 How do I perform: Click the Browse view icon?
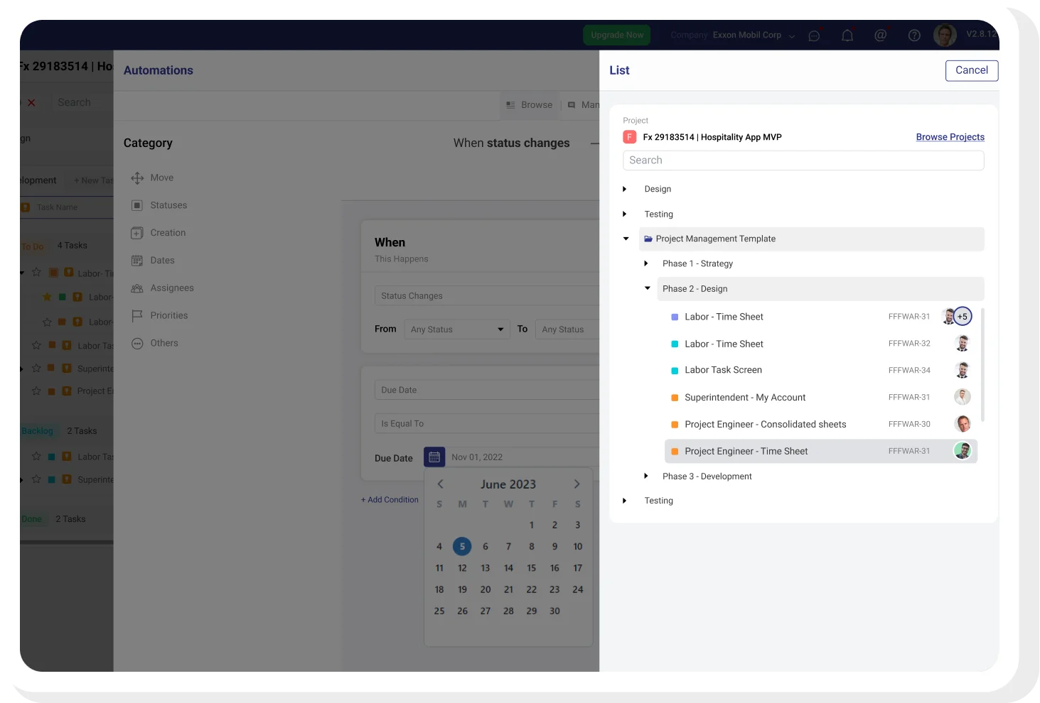(510, 105)
